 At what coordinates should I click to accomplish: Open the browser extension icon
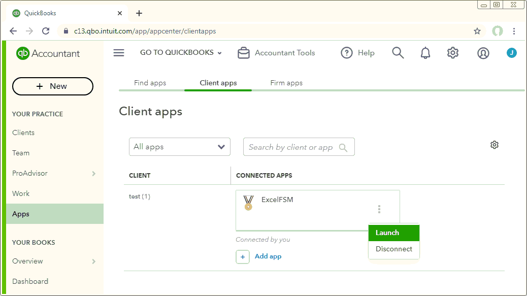[498, 31]
